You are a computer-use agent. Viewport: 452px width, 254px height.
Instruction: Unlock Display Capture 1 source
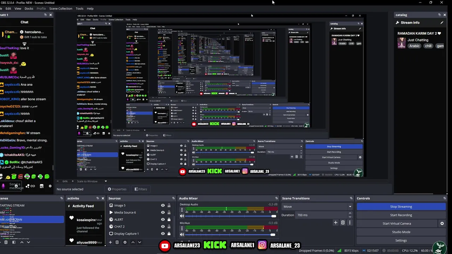169,234
